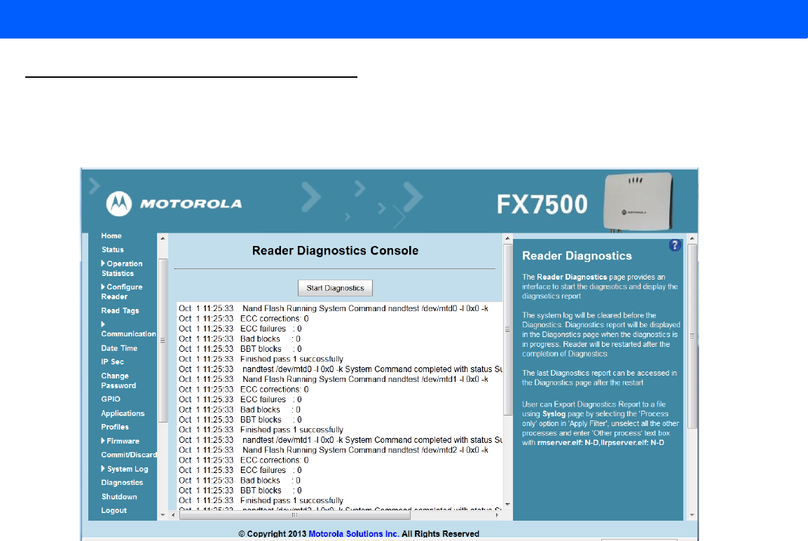Open the Home page
808x541 pixels.
pos(111,235)
